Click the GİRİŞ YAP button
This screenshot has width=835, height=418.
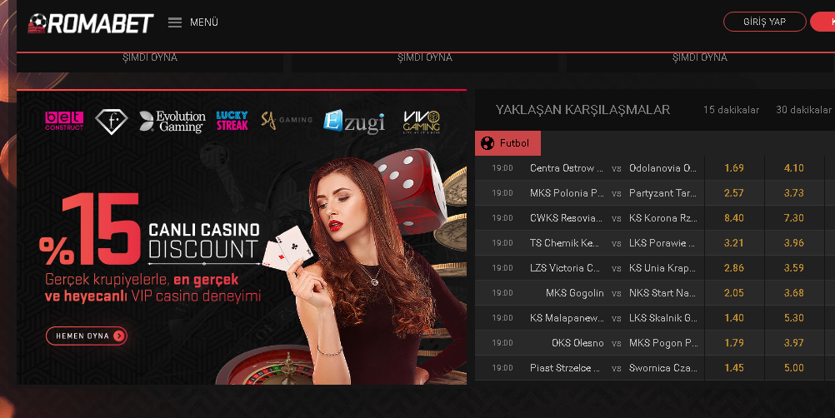[765, 22]
